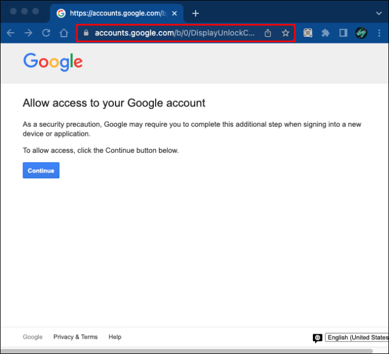Open the Extensions puzzle piece menu
Screen dimensions: 389x354
tap(325, 33)
